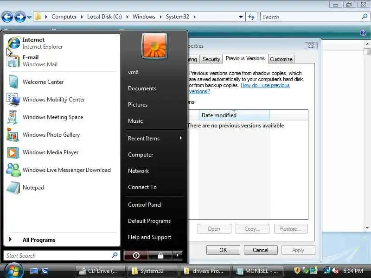Click the blue Help question mark icon
This screenshot has height=278, width=371.
363,32
